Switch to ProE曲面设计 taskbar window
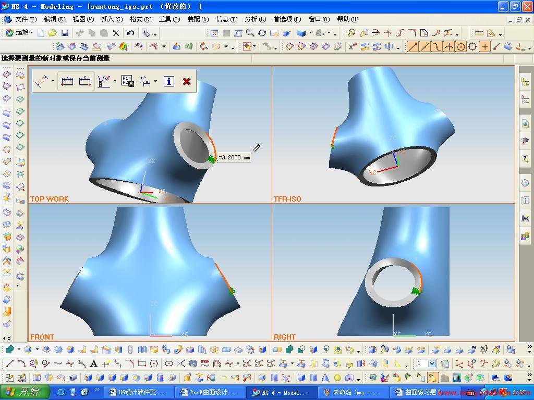This screenshot has width=534, height=400. [x=210, y=392]
